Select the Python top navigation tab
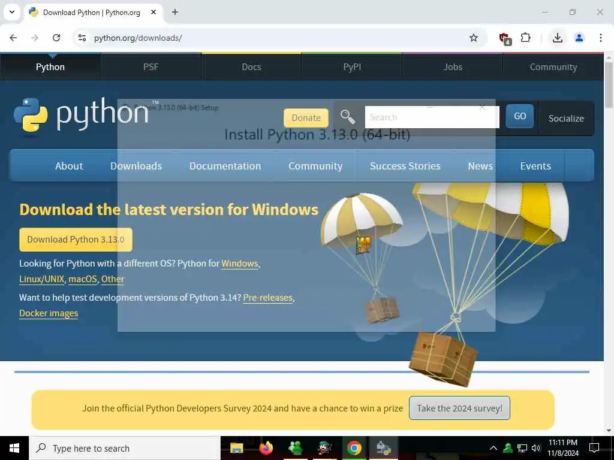This screenshot has height=460, width=614. 50,67
